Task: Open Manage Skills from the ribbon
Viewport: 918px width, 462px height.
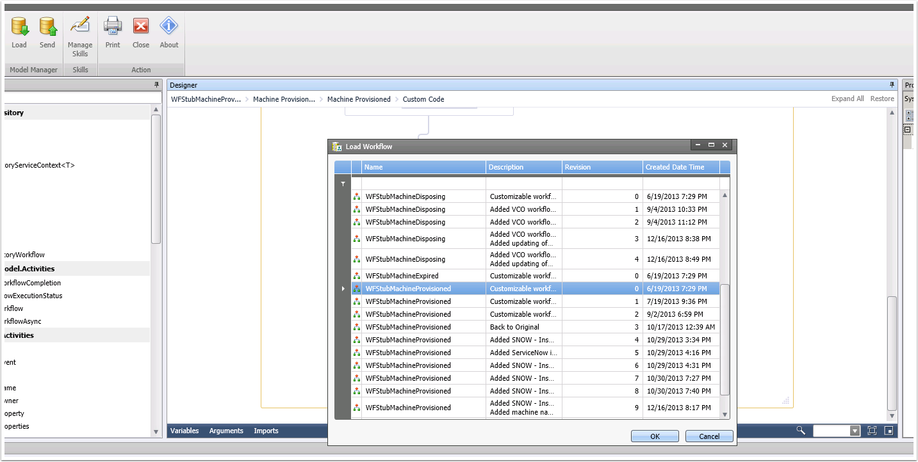Action: pyautogui.click(x=80, y=35)
